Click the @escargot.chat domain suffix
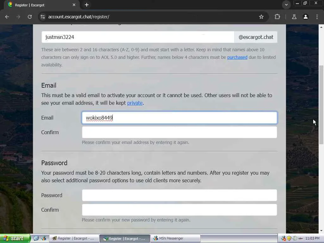This screenshot has height=243, width=324. click(x=256, y=37)
